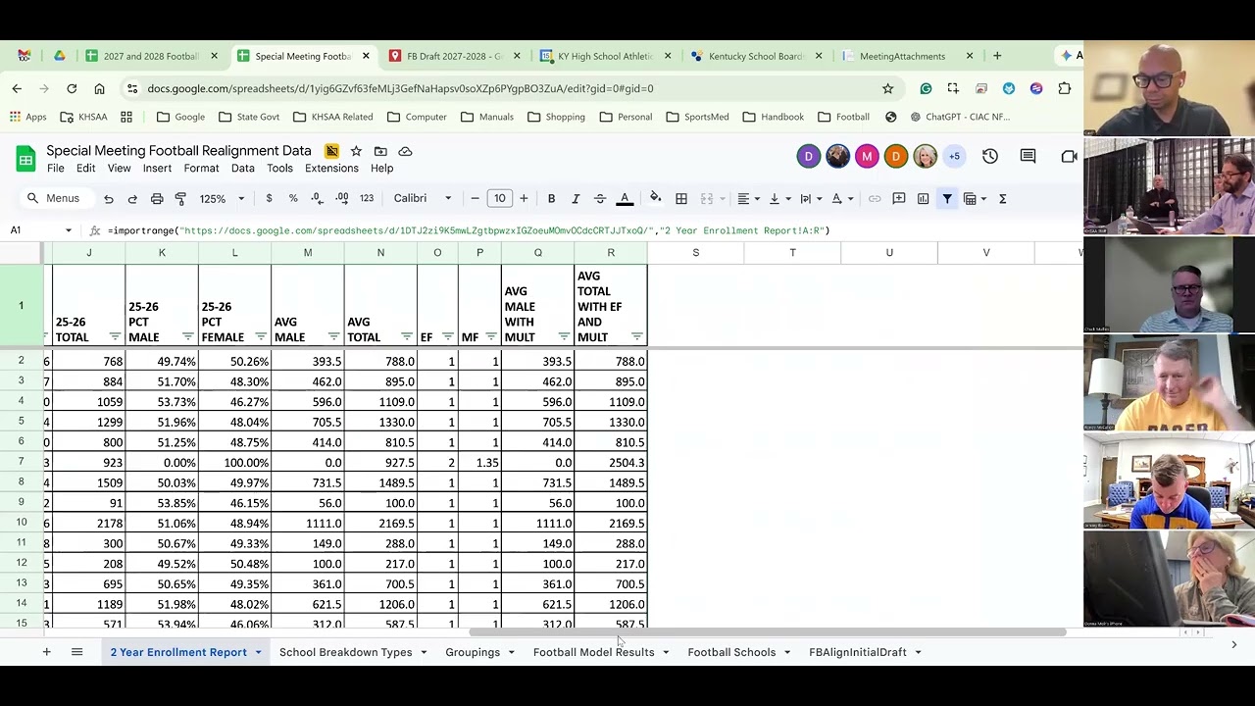
Task: Click the move to folder icon
Action: (380, 151)
